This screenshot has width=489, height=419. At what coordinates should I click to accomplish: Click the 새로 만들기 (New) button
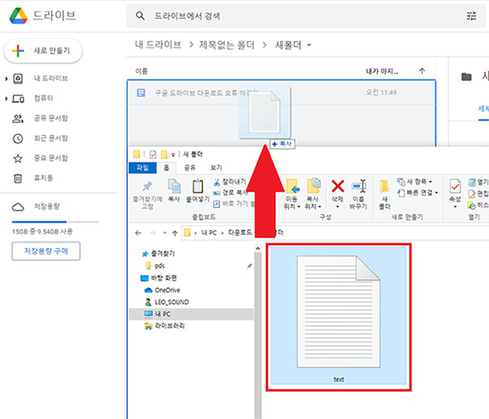point(43,51)
